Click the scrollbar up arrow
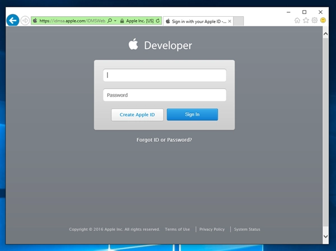 pyautogui.click(x=325, y=34)
